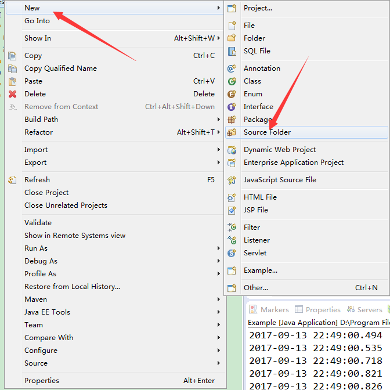
Task: Open the Source submenu entry
Action: (x=115, y=363)
